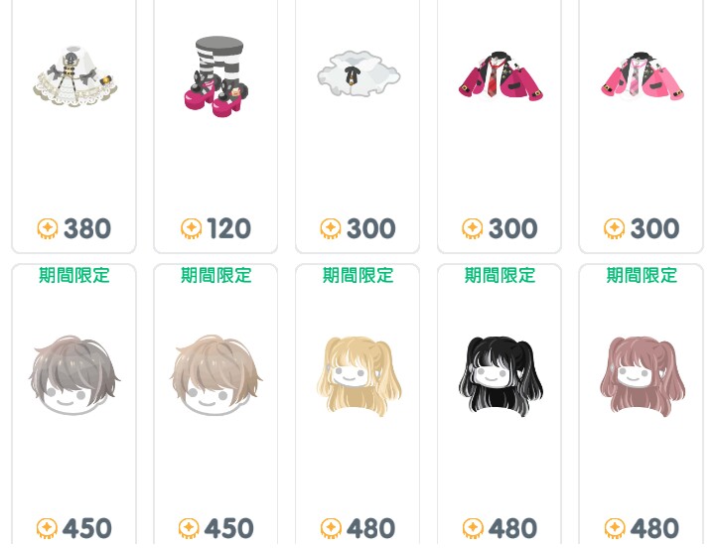Viewport: 715px width, 548px height.
Task: Tap the coin icon beside 300 on collar item
Action: 330,228
